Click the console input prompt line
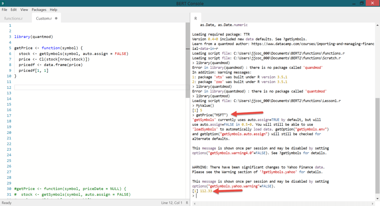This screenshot has height=206, width=380. pos(284,196)
